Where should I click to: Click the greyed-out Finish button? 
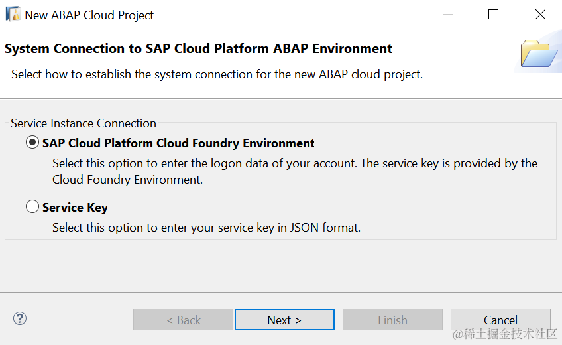coord(392,320)
